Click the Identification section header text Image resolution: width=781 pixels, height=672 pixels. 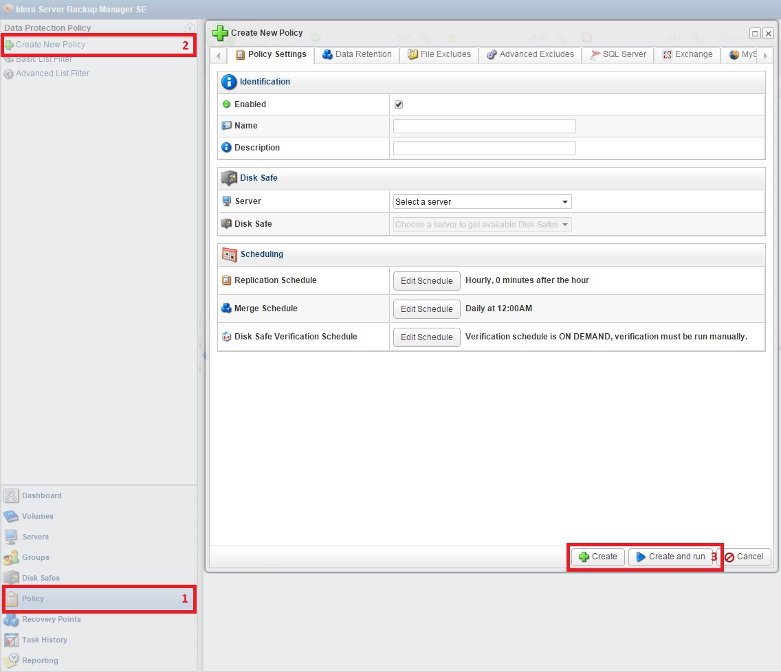coord(265,82)
